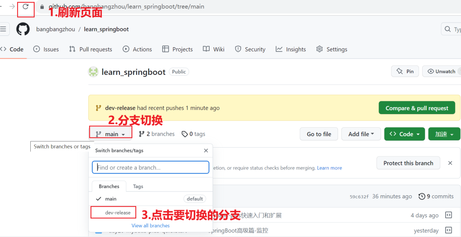View the 0 tags link

coord(193,134)
